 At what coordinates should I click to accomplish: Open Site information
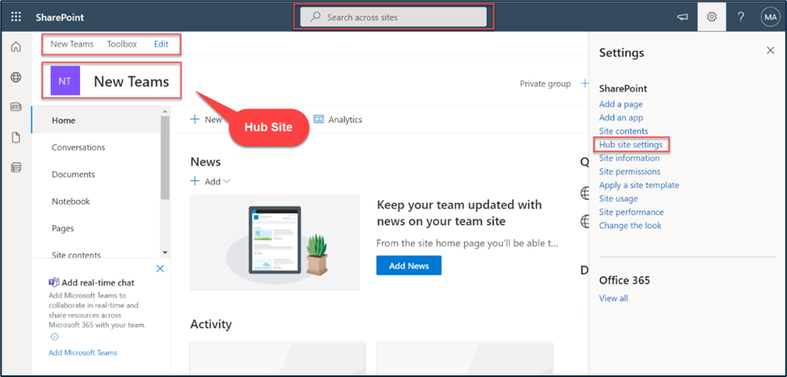tap(630, 159)
